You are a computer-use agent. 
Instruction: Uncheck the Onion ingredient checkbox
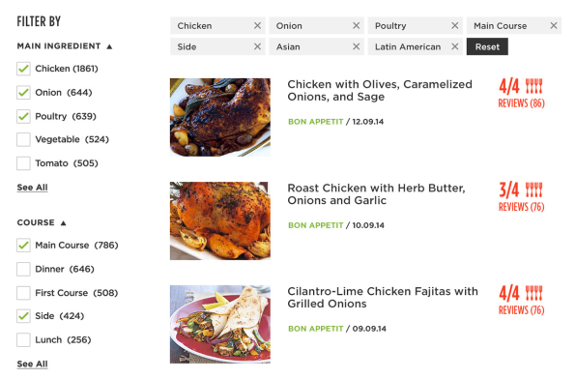(23, 92)
